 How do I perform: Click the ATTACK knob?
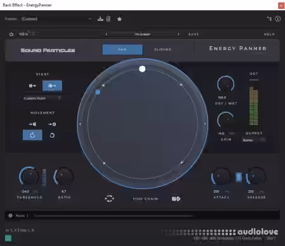click(x=221, y=176)
